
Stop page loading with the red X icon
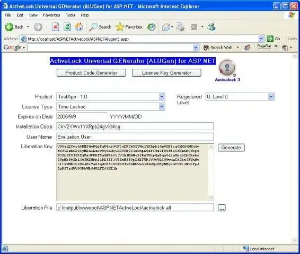pos(56,27)
